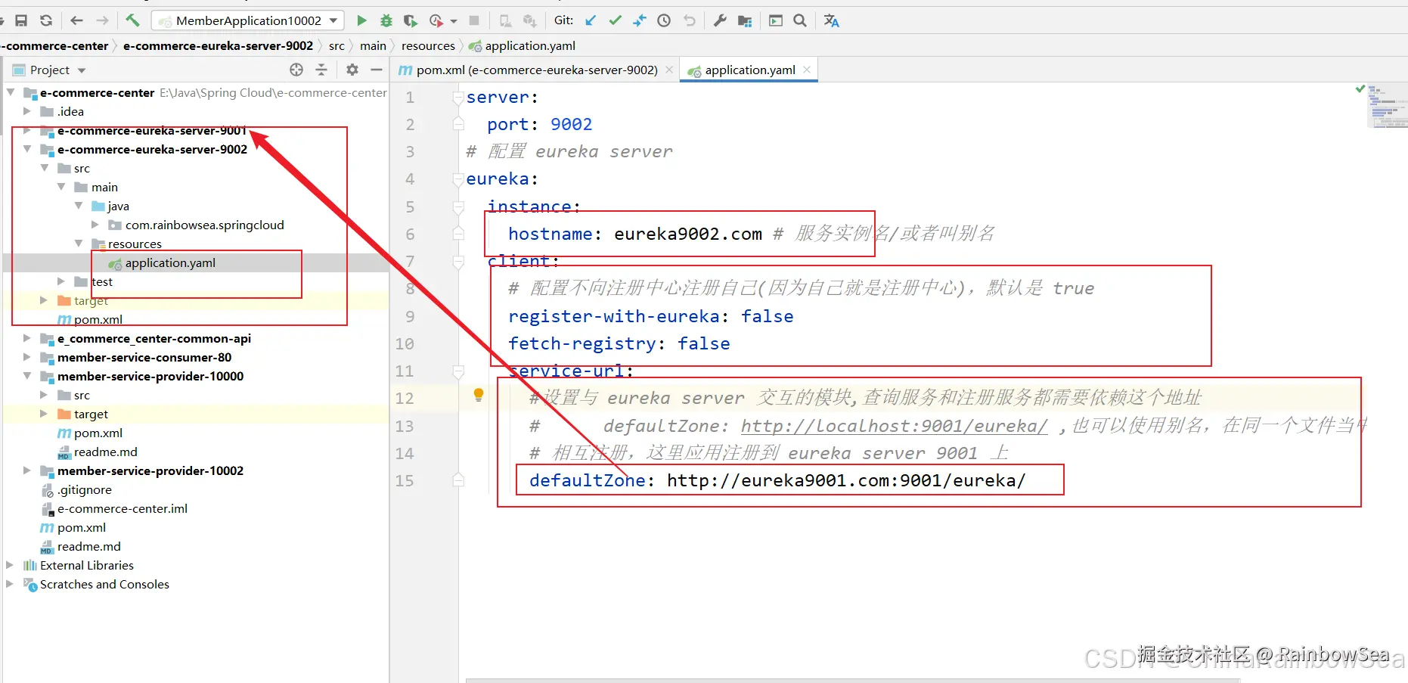Click the Profiler run icon

(436, 20)
